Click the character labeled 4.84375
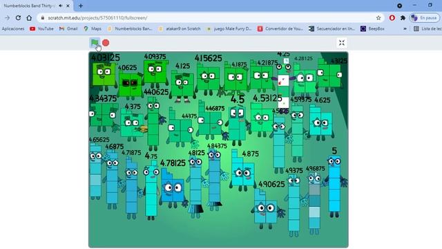Image resolution: width=442 pixels, height=249 pixels. [x=215, y=180]
